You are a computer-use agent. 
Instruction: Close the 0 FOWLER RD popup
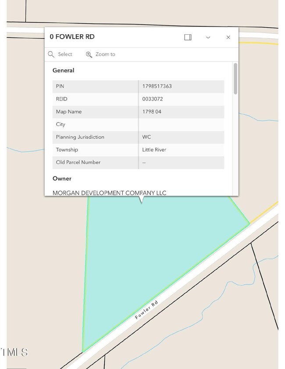228,37
